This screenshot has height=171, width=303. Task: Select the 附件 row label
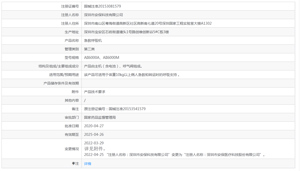(x=75, y=92)
